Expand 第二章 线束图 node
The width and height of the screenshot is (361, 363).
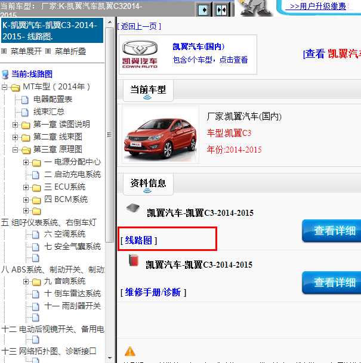pyautogui.click(x=15, y=138)
